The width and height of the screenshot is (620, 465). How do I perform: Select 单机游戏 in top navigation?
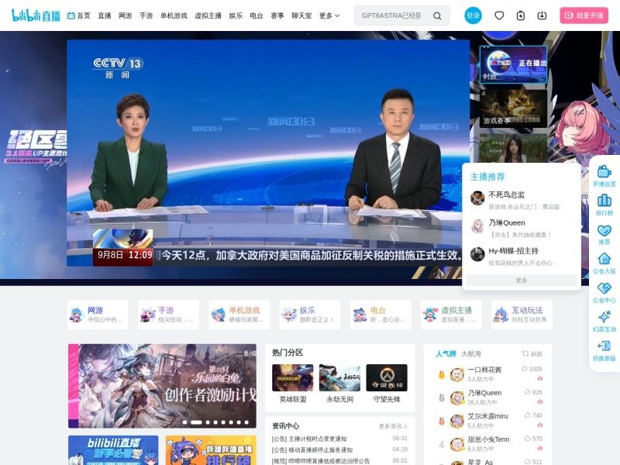pyautogui.click(x=174, y=15)
